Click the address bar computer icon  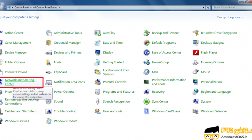tap(9, 7)
